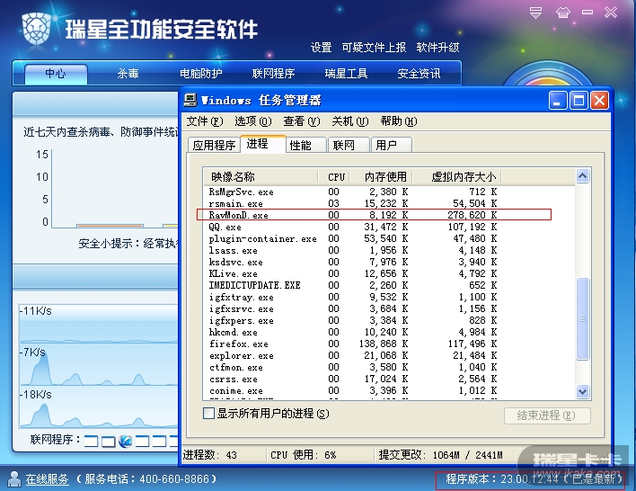Screen dimensions: 636x491
Task: Open the 关机(U) menu
Action: click(x=350, y=121)
